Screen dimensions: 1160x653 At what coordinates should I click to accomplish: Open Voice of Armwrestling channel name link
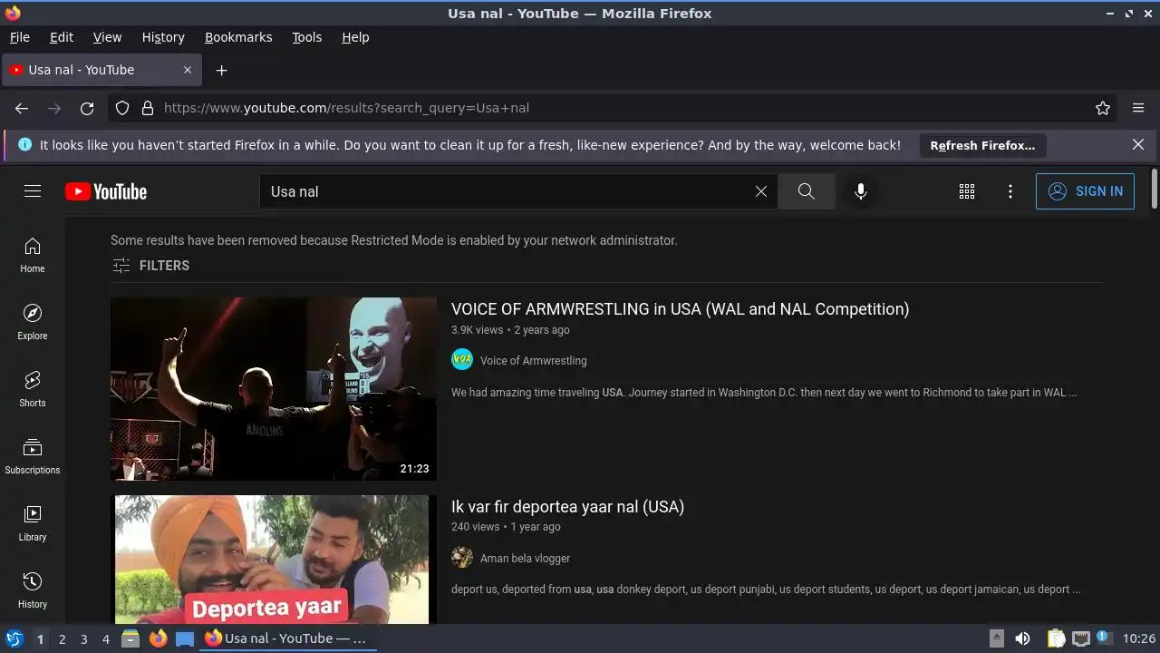pos(533,360)
